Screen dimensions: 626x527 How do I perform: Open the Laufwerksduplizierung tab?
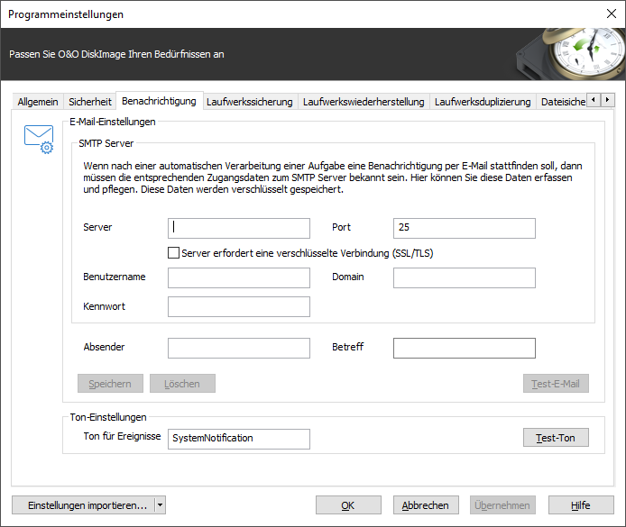(x=483, y=102)
